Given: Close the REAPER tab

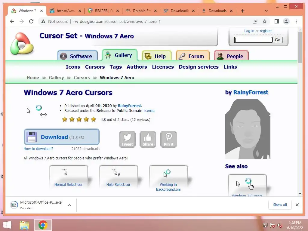Looking at the screenshot, I should (x=118, y=11).
